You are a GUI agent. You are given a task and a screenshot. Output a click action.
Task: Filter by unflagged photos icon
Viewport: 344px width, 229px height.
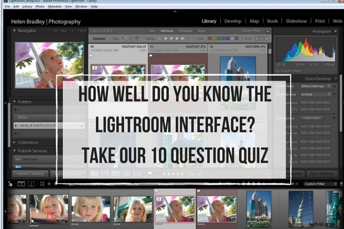pyautogui.click(x=130, y=39)
